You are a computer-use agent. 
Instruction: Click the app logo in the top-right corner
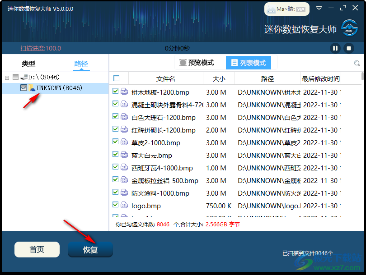pyautogui.click(x=349, y=28)
